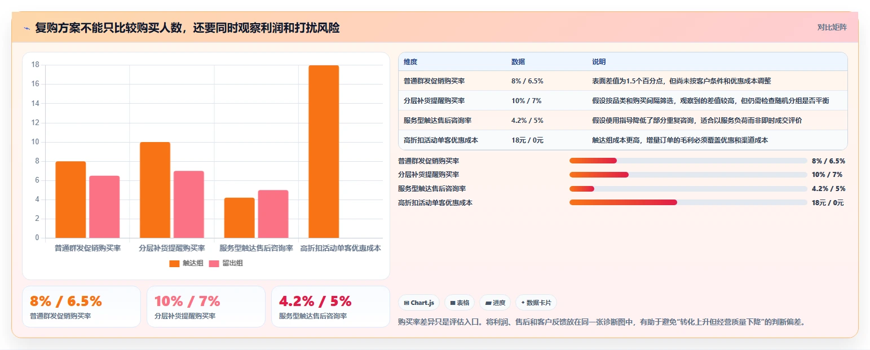Click the chart x-axis label 普通群发促销购买率
Screen dimensions: 870x350
click(87, 248)
